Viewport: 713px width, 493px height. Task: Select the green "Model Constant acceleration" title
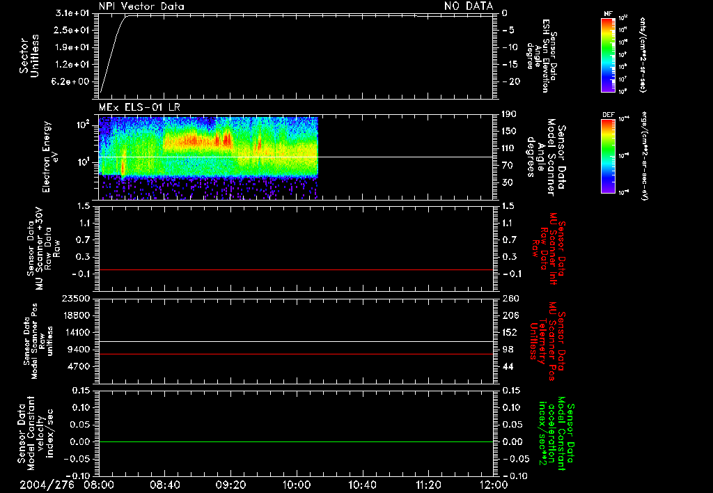point(556,435)
